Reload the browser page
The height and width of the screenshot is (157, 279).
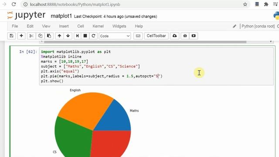tap(14, 4)
